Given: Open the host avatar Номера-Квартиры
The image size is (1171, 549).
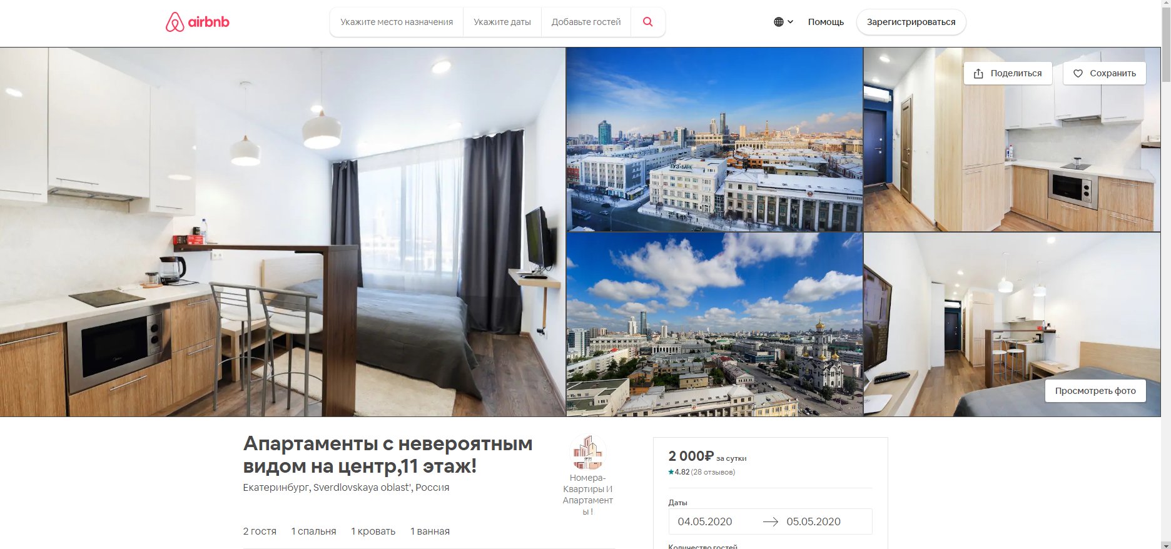Looking at the screenshot, I should tap(587, 453).
